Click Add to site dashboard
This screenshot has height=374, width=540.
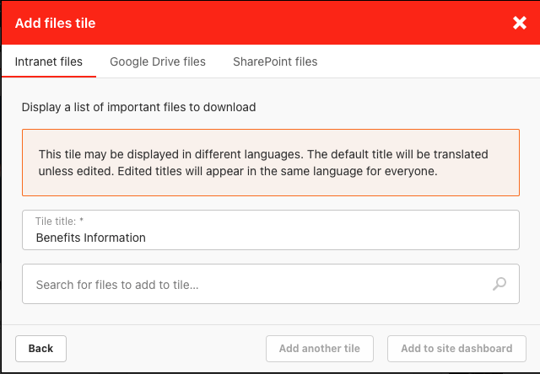456,349
